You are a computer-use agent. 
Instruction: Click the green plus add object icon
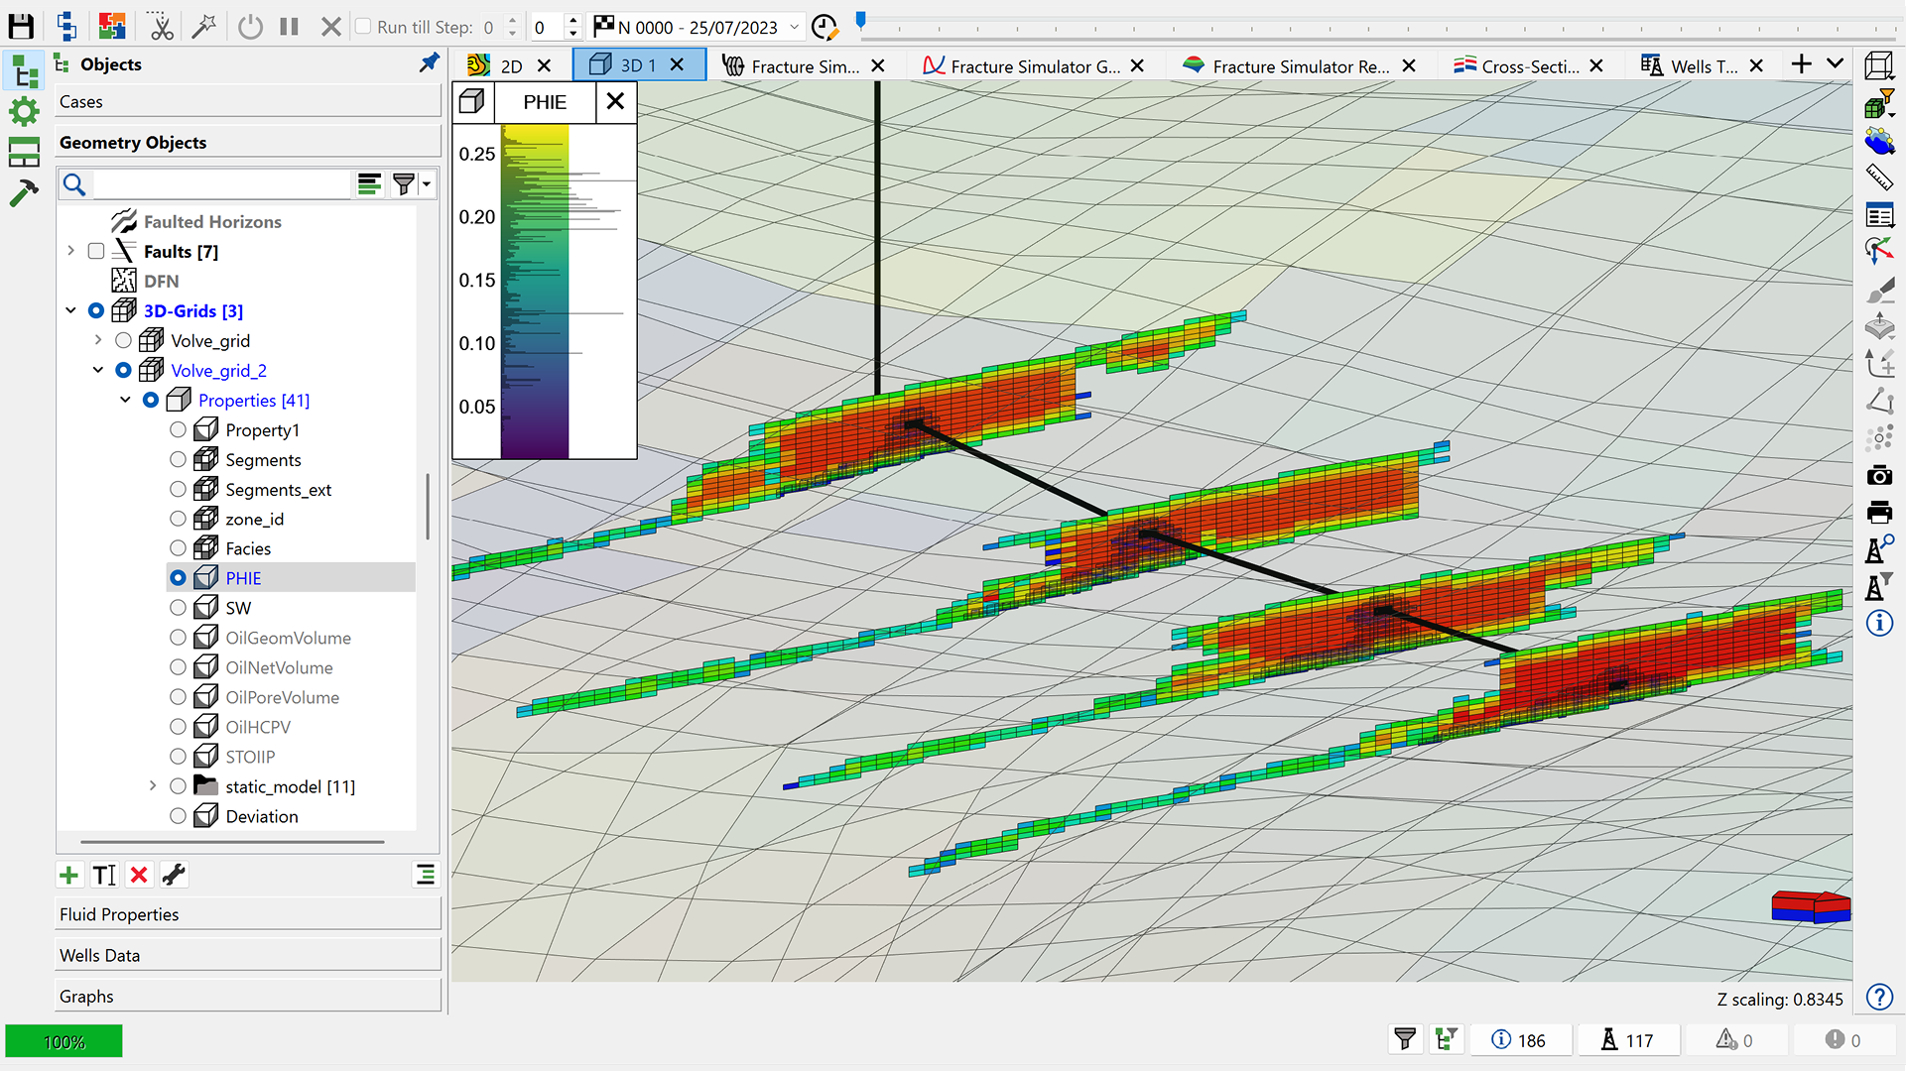(x=68, y=875)
